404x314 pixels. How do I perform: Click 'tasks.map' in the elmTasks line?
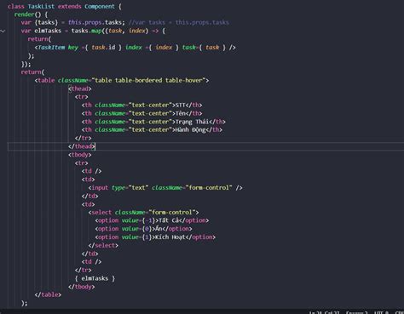(86, 31)
